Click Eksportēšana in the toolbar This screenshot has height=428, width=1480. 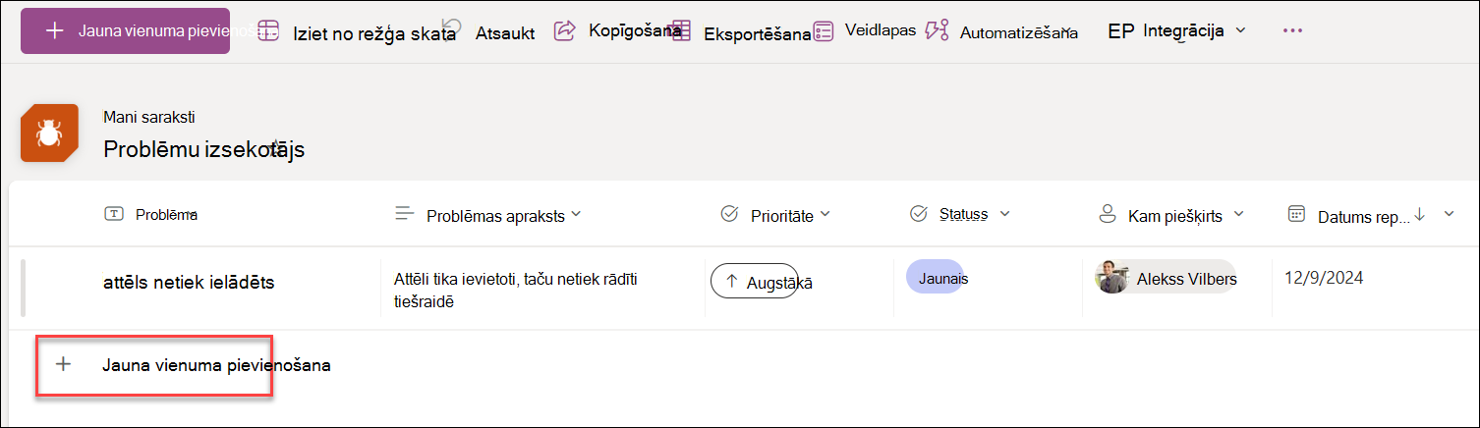tap(742, 32)
